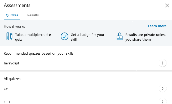Click the 'Recommended quizzes based on your skills' heading
Image resolution: width=172 pixels, height=104 pixels.
38,53
